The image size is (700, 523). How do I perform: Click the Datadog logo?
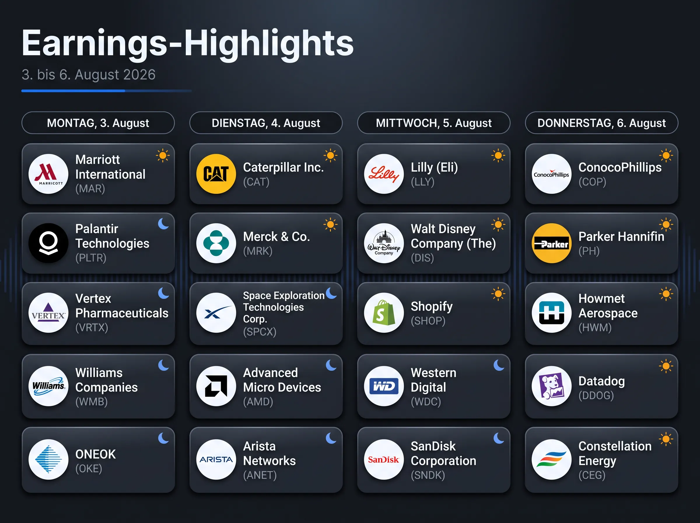tap(552, 386)
